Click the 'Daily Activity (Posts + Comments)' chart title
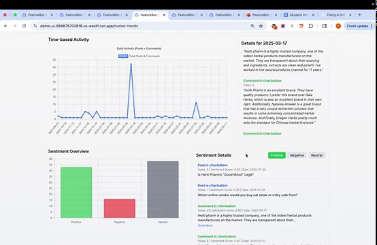Viewport: 377px width, 245px height. pyautogui.click(x=139, y=48)
